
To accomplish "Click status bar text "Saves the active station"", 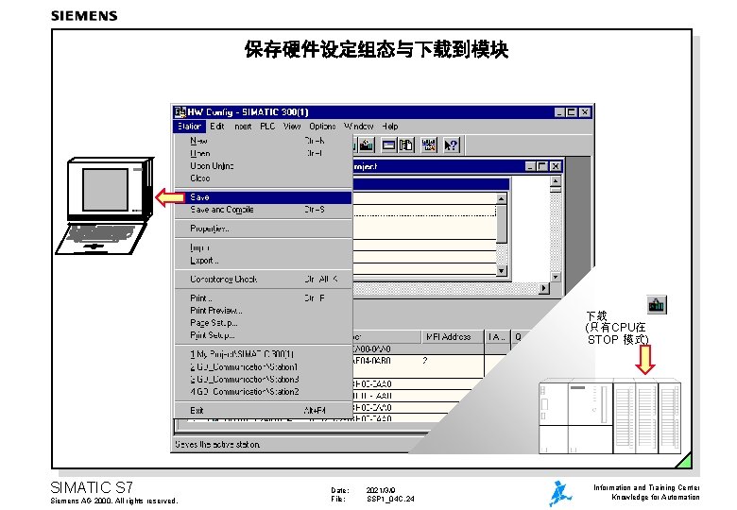I will 217,444.
